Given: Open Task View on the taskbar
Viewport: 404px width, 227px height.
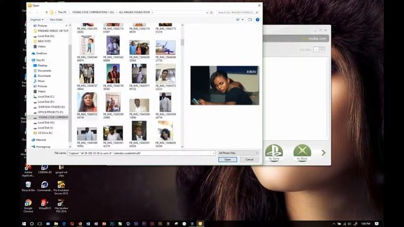Looking at the screenshot, I should coord(40,224).
